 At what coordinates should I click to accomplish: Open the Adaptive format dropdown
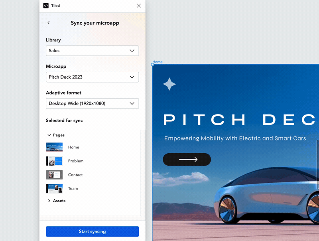coord(93,103)
